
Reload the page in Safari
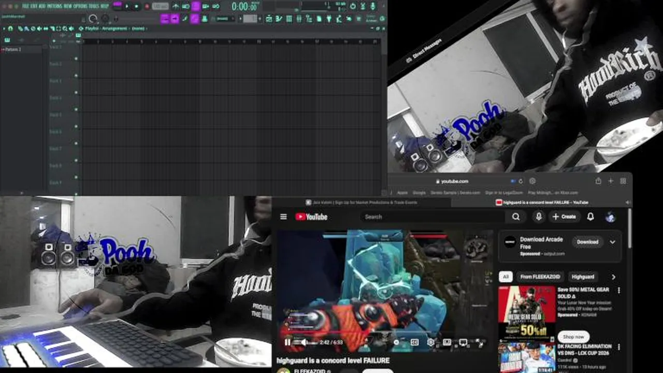[521, 181]
